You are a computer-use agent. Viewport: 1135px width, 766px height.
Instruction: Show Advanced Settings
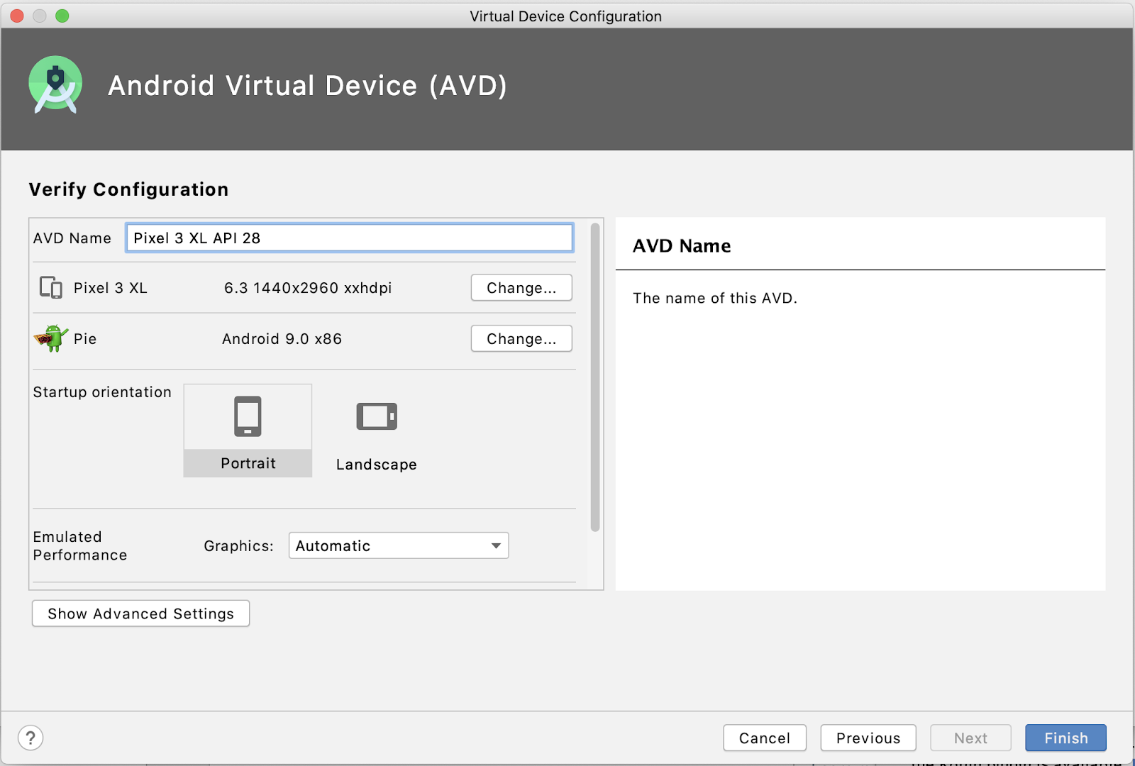click(140, 614)
